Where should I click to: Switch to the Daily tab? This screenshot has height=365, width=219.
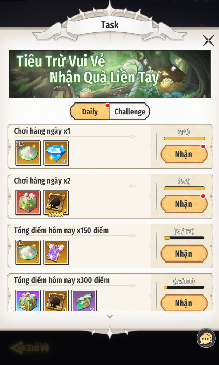(90, 112)
